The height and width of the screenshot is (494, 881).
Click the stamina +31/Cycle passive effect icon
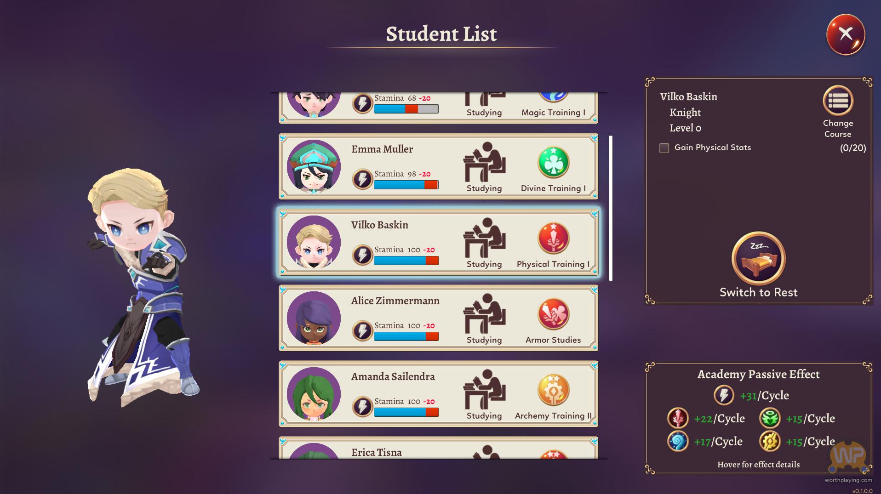coord(724,395)
